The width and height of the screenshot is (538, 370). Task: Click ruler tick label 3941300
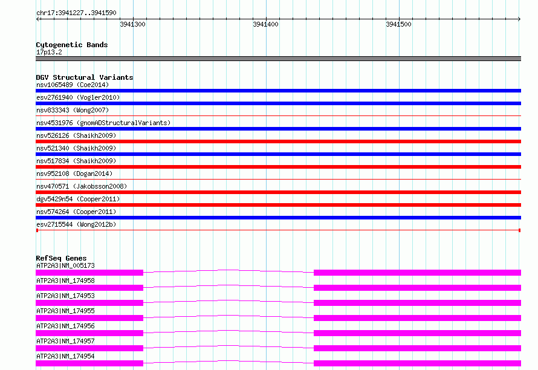coord(132,24)
